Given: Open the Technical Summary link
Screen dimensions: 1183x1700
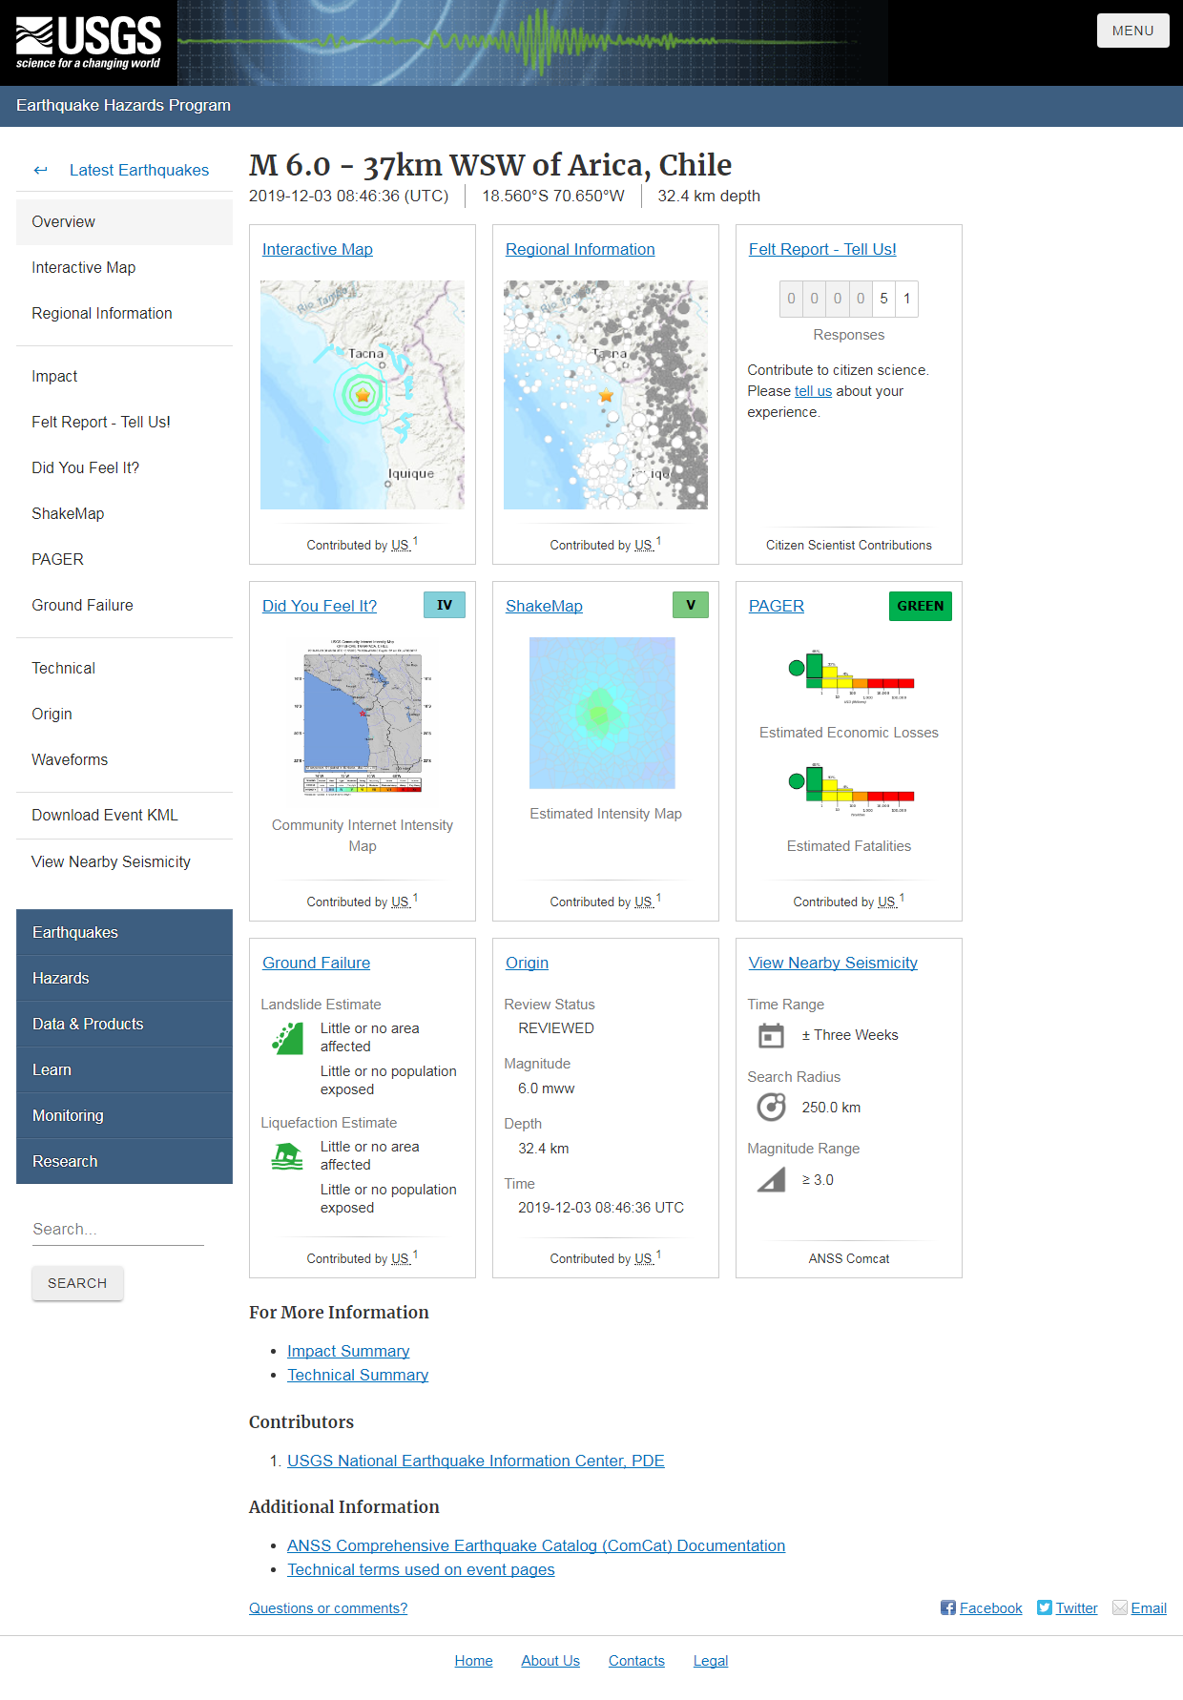Looking at the screenshot, I should (x=358, y=1375).
